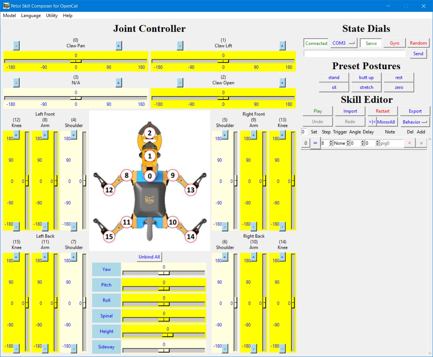Click the command input field beside Send
The image size is (433, 357).
click(354, 54)
